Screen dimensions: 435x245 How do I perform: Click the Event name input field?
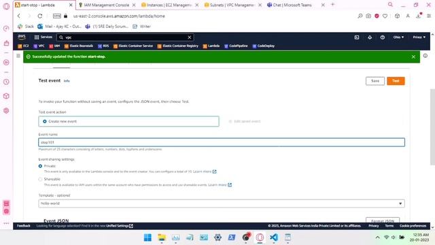222,142
